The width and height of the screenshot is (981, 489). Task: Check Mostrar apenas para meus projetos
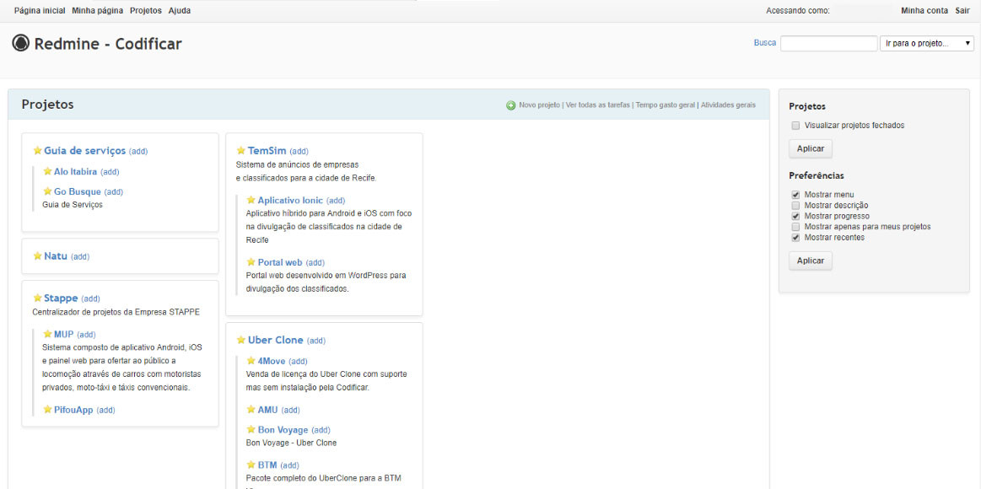(795, 226)
